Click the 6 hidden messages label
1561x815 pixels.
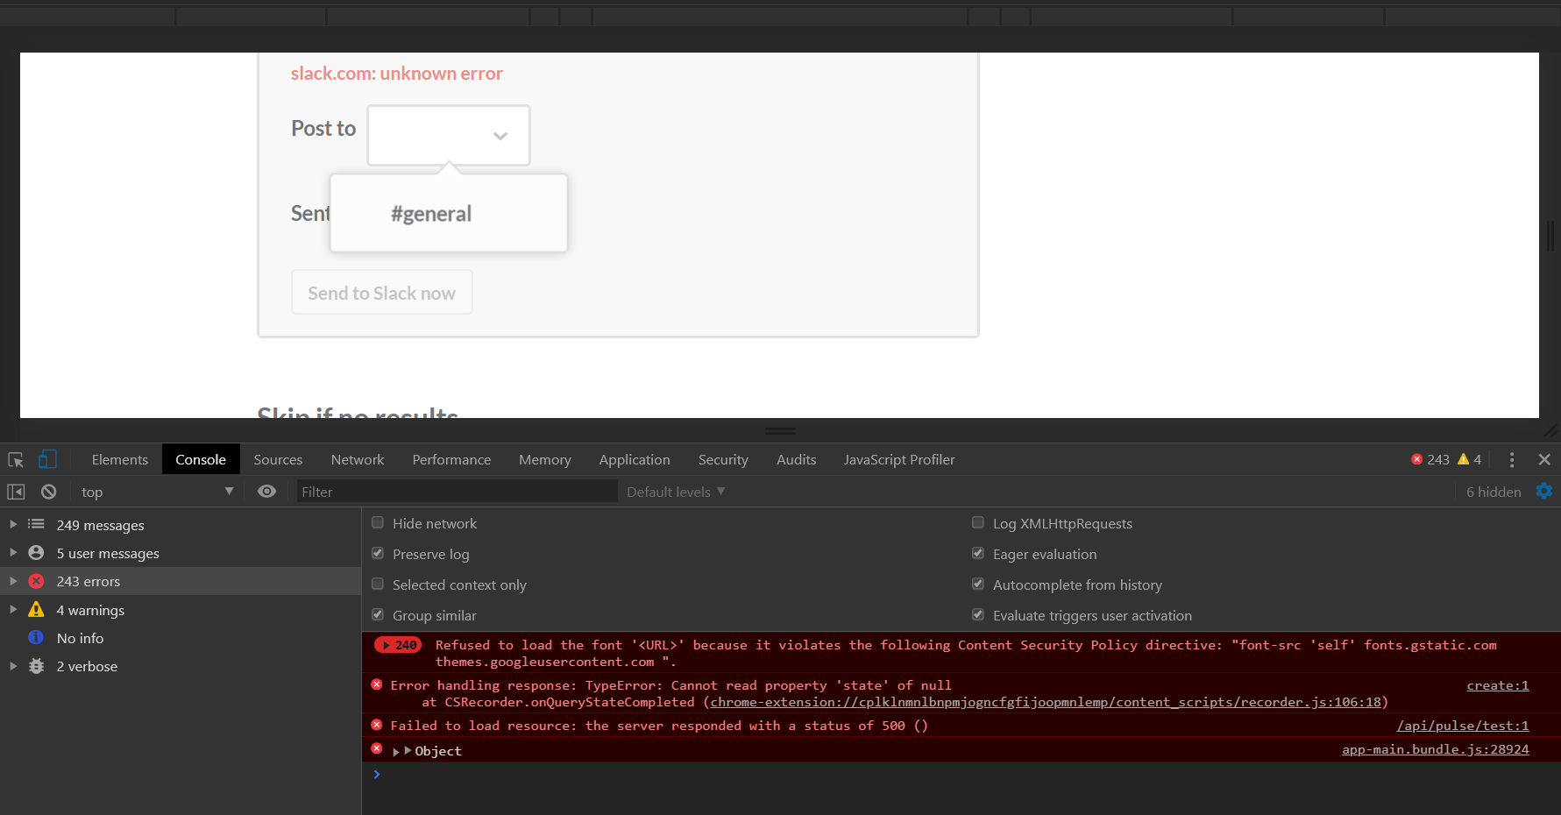(1494, 492)
